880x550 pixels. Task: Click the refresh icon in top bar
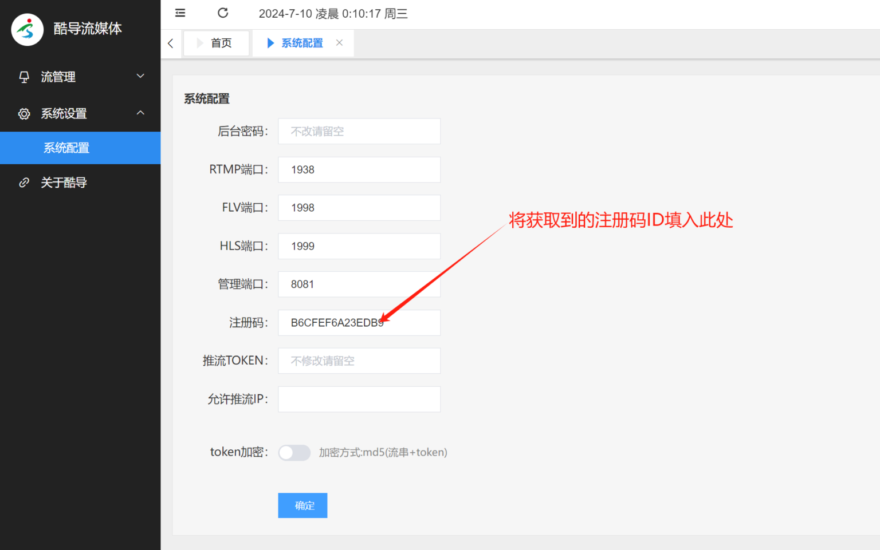coord(223,13)
